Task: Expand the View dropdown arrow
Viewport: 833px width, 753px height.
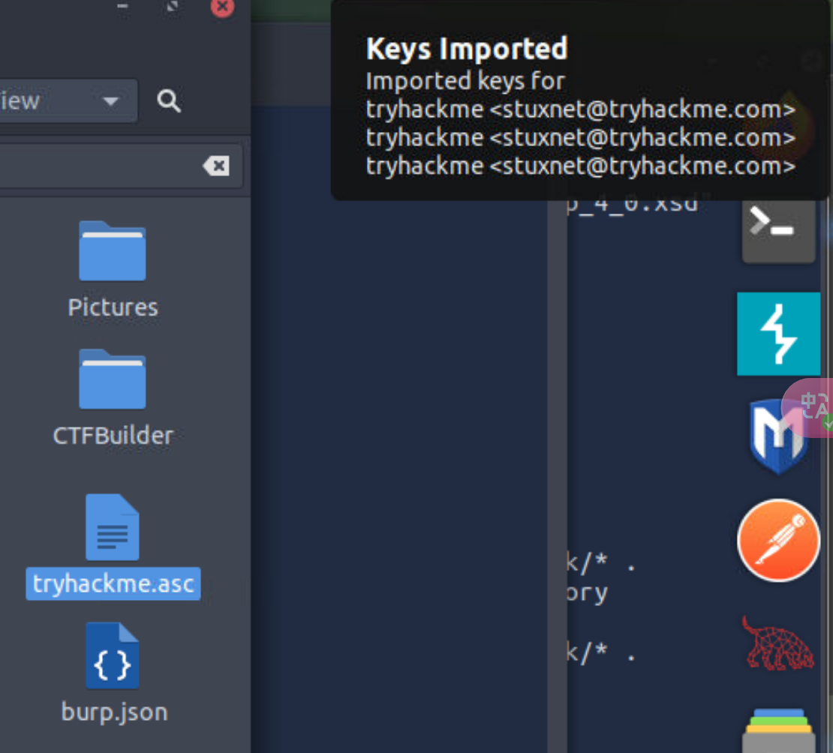Action: click(110, 101)
